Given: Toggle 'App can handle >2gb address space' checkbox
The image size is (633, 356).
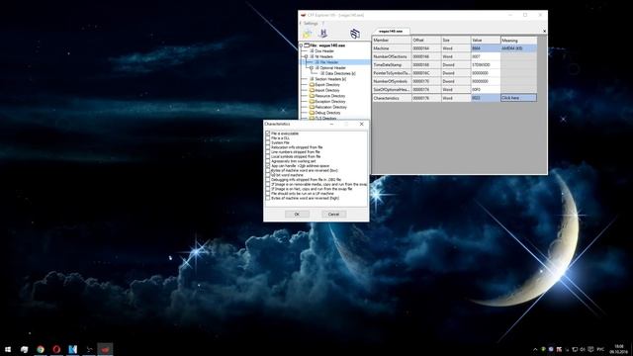Looking at the screenshot, I should tap(268, 166).
